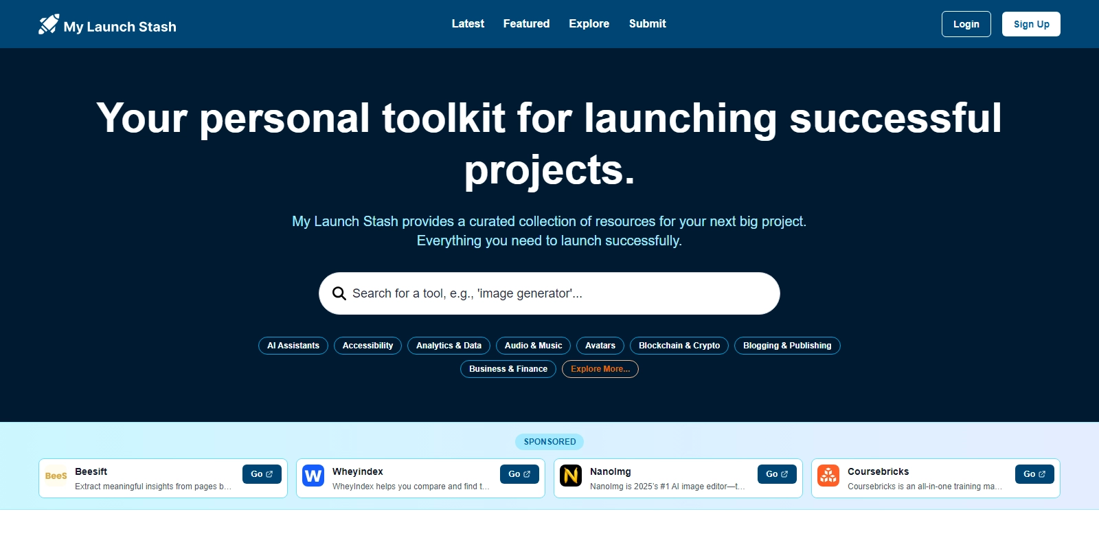Open Beesift via its Go button
This screenshot has width=1099, height=536.
click(262, 474)
